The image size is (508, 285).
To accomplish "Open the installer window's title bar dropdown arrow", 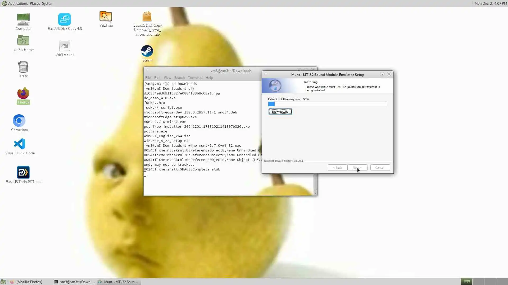I will click(x=382, y=74).
